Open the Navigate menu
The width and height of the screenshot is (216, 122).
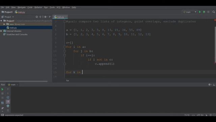tap(22, 7)
